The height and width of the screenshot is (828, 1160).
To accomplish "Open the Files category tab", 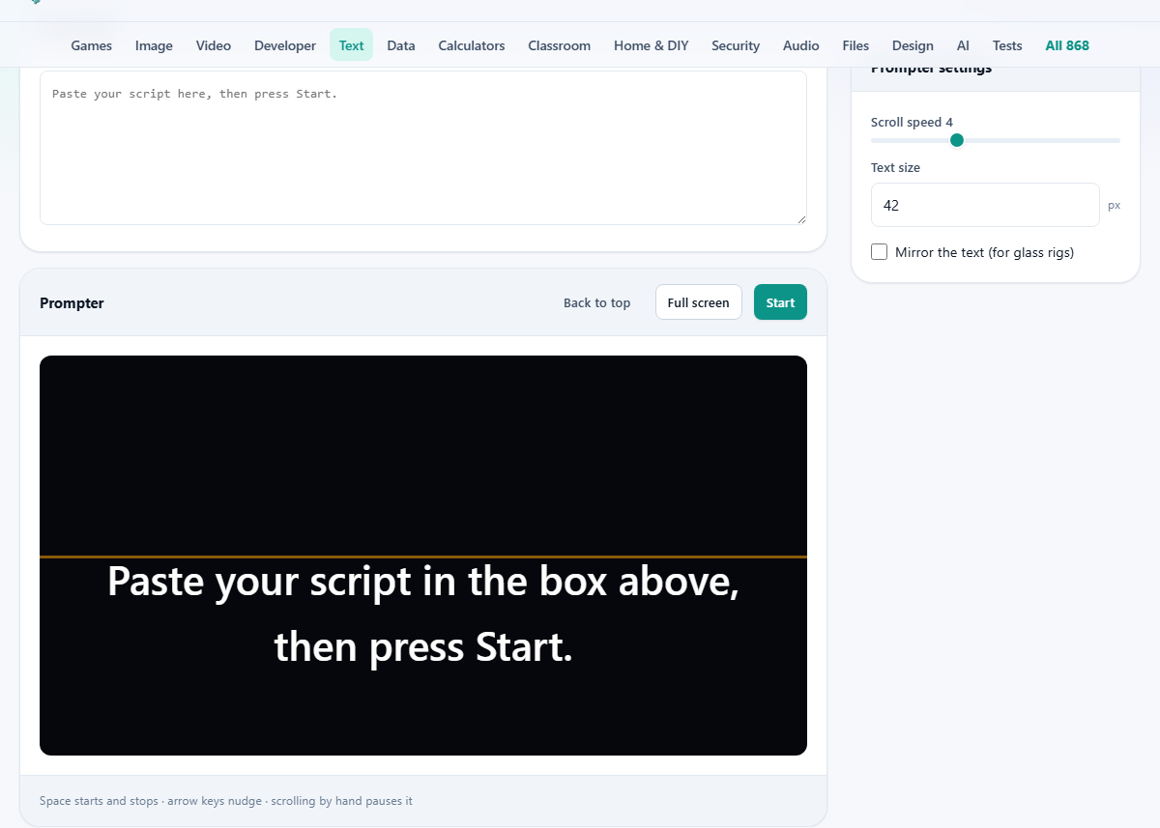I will point(855,45).
